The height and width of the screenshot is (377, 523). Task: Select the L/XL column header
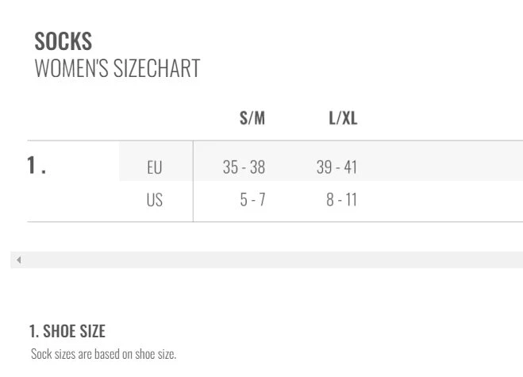click(x=343, y=119)
